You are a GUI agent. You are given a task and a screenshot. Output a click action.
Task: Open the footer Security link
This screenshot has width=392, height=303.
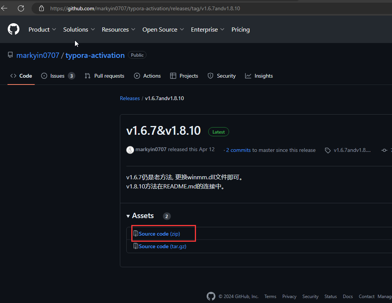coord(310,296)
